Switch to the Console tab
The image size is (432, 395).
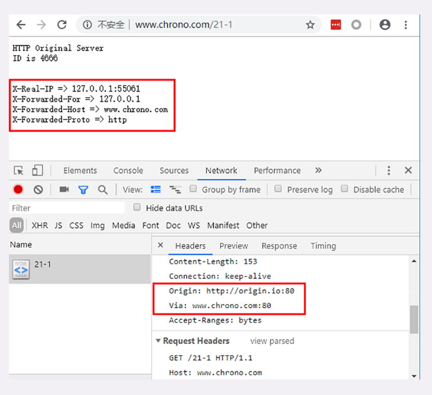128,171
